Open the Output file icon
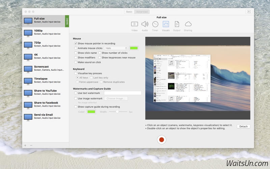The width and height of the screenshot is (270, 169). point(177,24)
